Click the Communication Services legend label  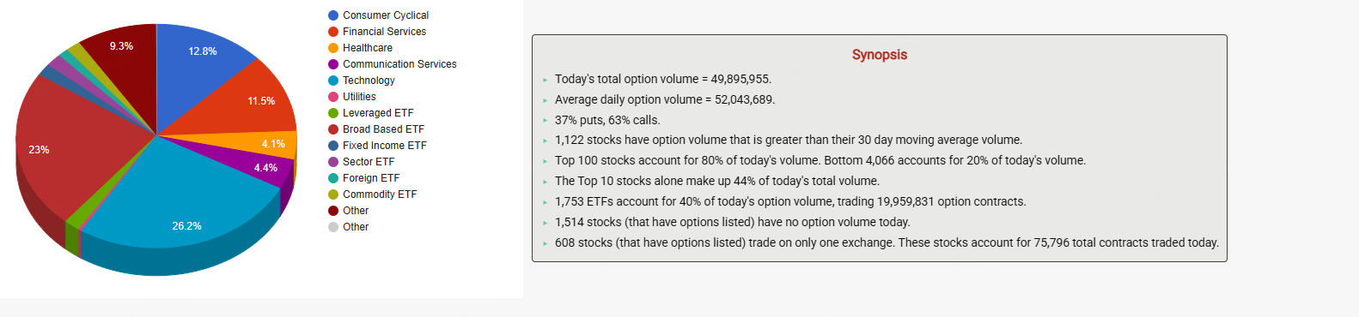point(399,64)
